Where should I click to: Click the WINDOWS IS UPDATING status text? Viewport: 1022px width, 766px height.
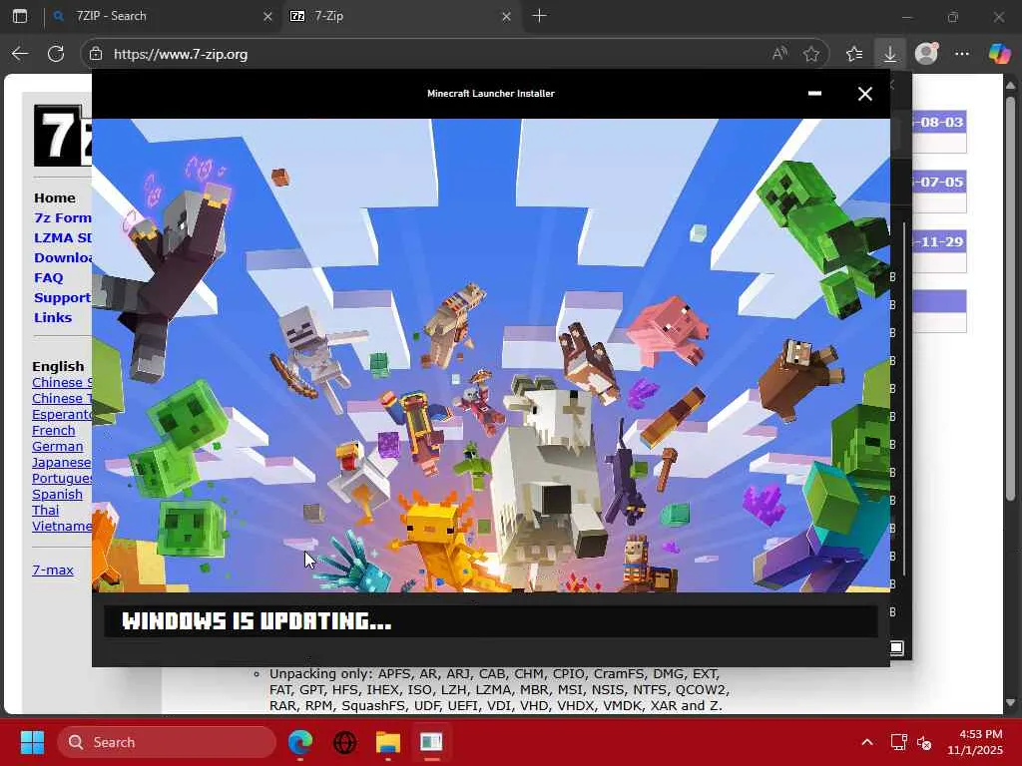[256, 621]
